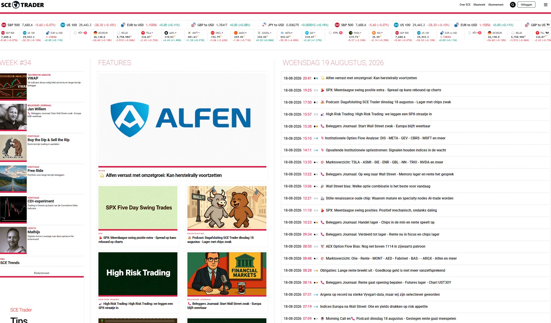The height and width of the screenshot is (323, 551).
Task: Click the SAP ticker icon
Action: coord(307,33)
